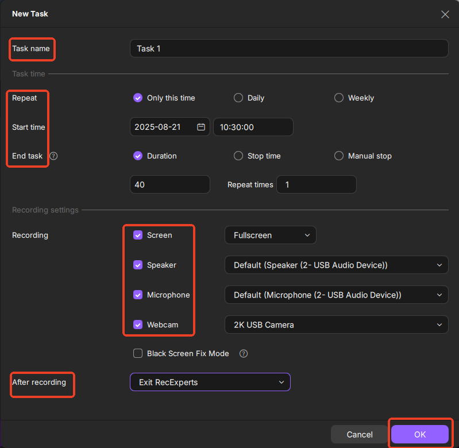Uncheck the Screen recording checkbox
The width and height of the screenshot is (459, 448).
(138, 235)
